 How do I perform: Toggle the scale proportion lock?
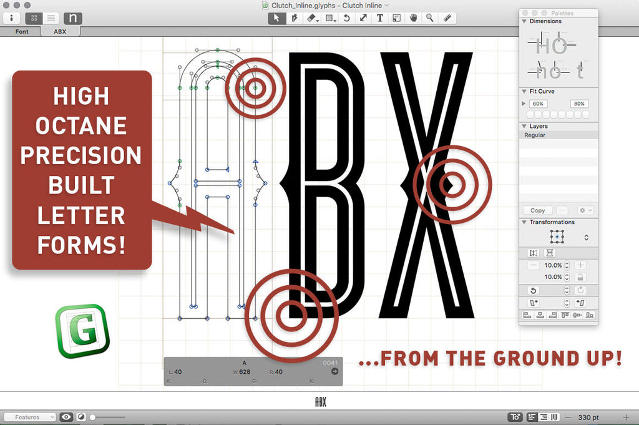[x=580, y=277]
